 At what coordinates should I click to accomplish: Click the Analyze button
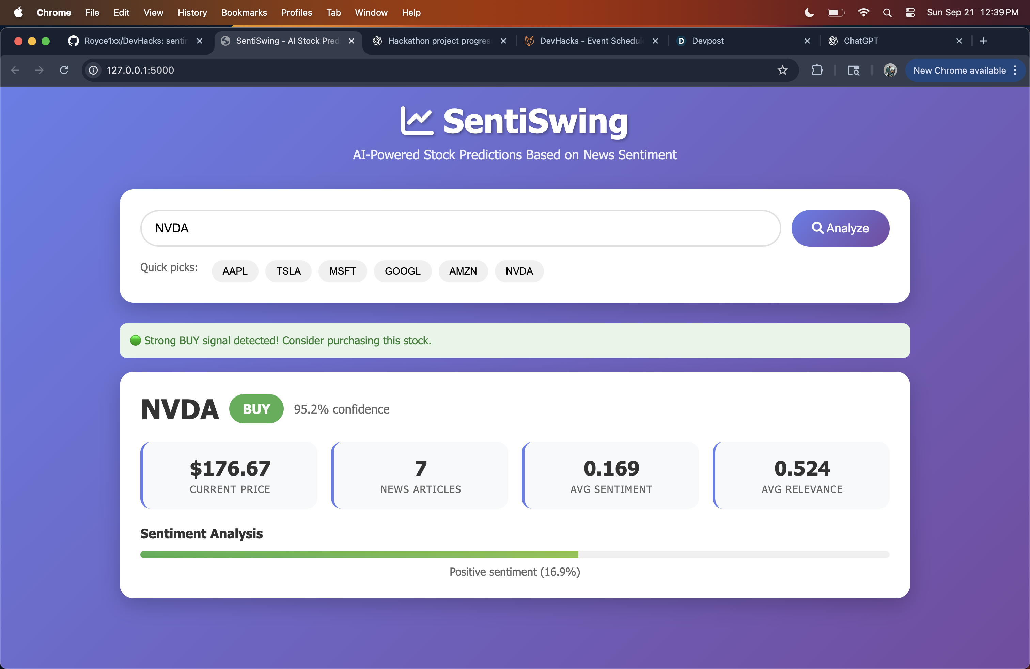(840, 228)
